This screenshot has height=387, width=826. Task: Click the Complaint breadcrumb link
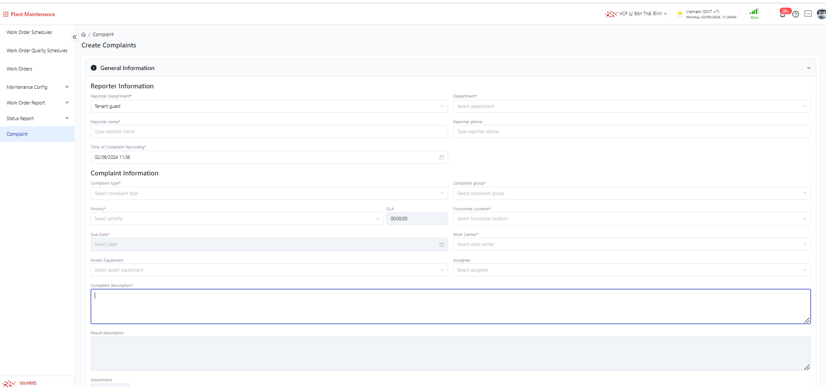click(x=103, y=34)
